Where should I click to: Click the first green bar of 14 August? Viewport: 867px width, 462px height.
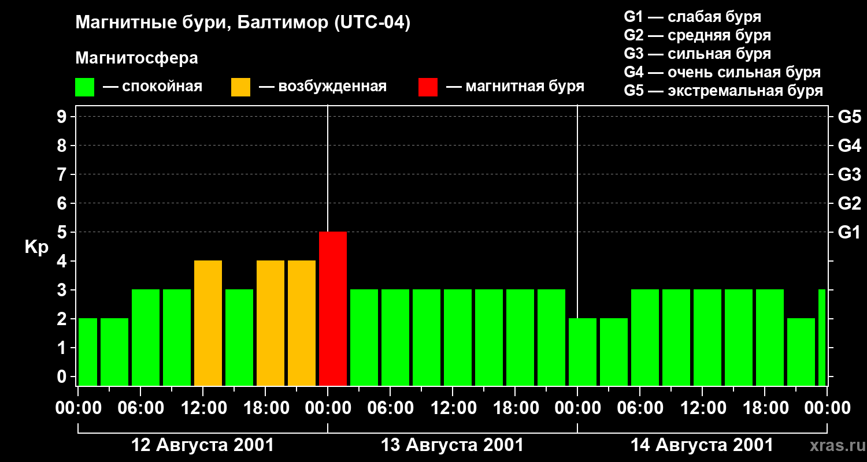pyautogui.click(x=583, y=352)
